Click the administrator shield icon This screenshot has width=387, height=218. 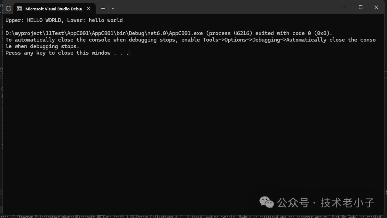[x=9, y=9]
